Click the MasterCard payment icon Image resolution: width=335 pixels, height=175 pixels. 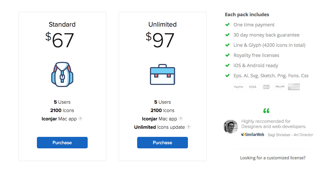pyautogui.click(x=266, y=87)
